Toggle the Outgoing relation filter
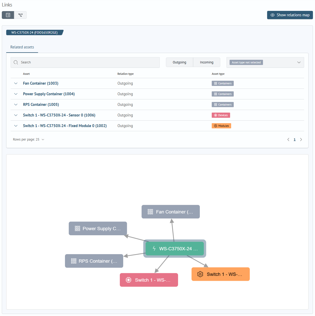The width and height of the screenshot is (315, 316). pyautogui.click(x=179, y=62)
